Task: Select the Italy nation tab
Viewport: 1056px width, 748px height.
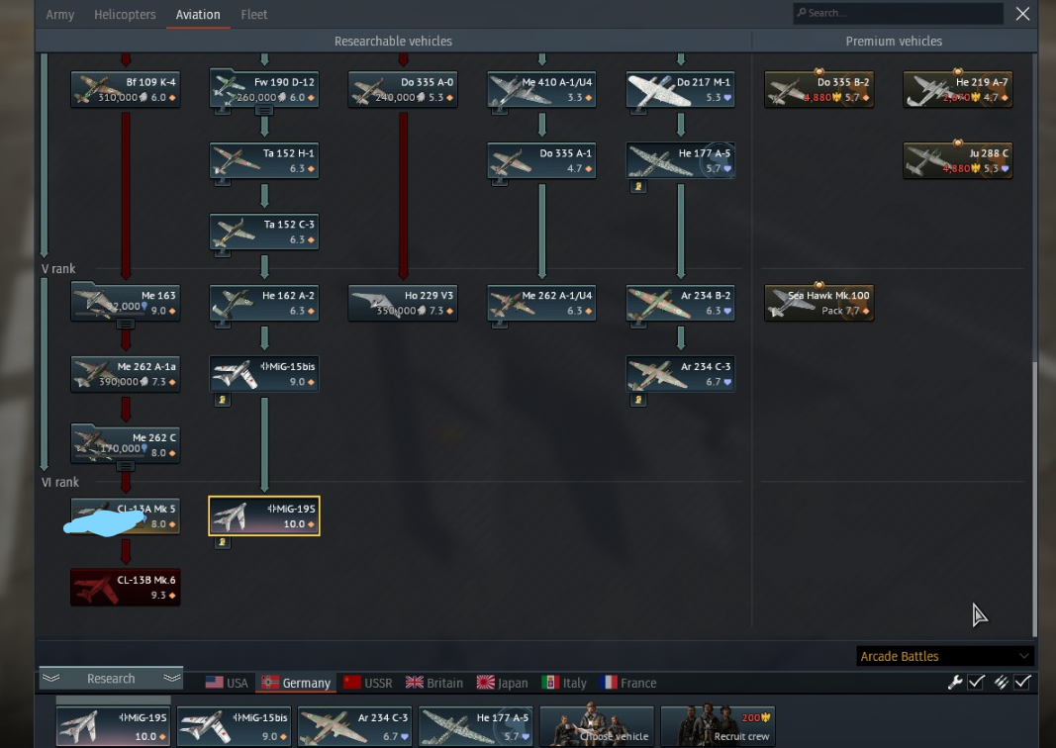Action: [564, 683]
